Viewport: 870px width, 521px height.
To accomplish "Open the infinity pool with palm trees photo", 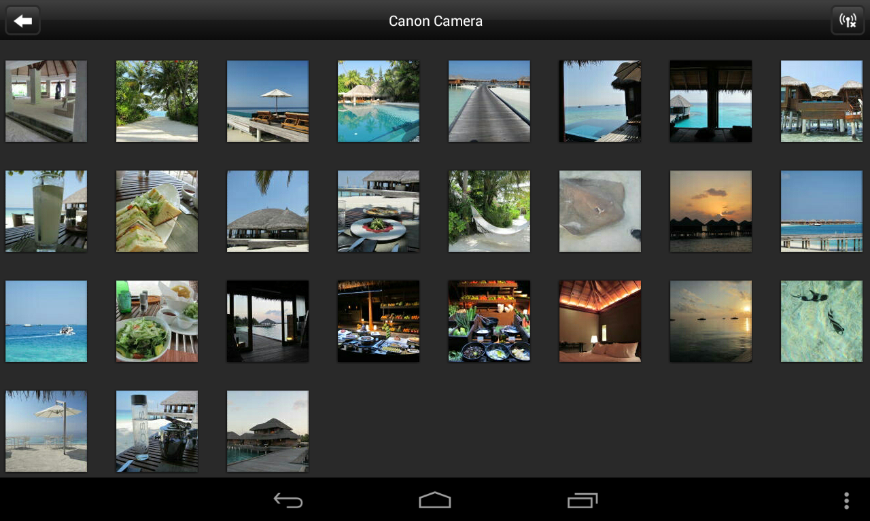I will point(378,101).
